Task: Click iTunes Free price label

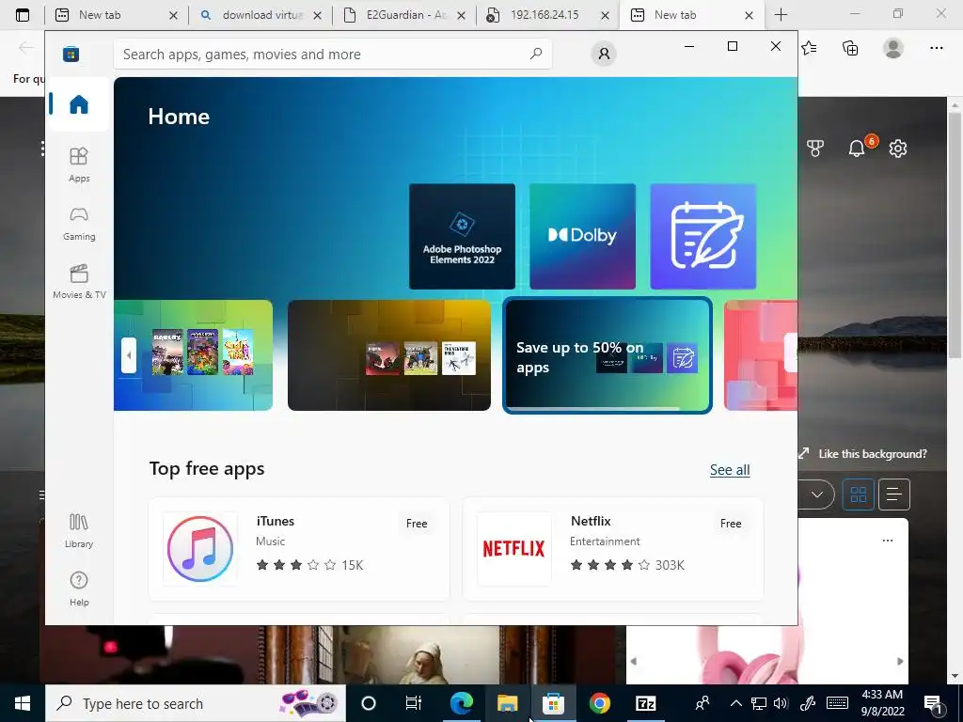Action: tap(417, 524)
